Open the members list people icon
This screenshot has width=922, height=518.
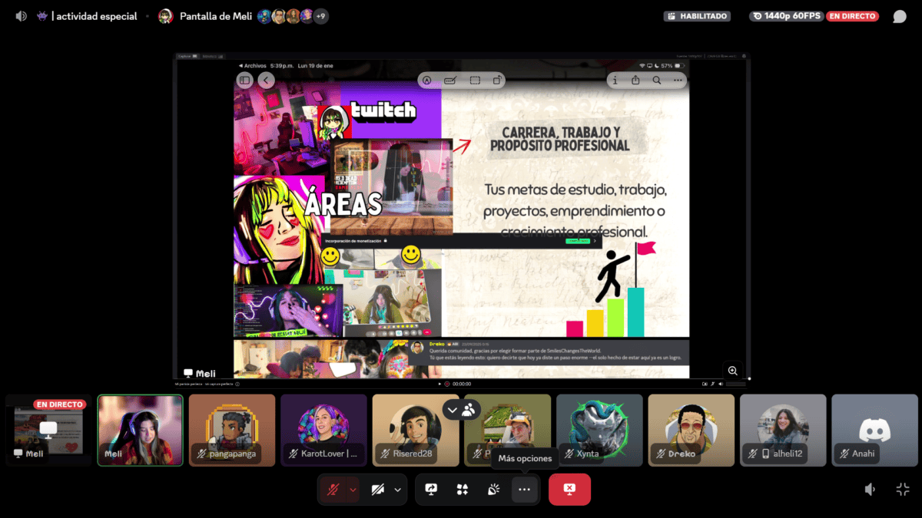click(x=468, y=410)
